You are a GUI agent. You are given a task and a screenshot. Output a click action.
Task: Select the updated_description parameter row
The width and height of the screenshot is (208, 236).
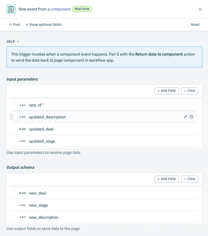pos(104,117)
